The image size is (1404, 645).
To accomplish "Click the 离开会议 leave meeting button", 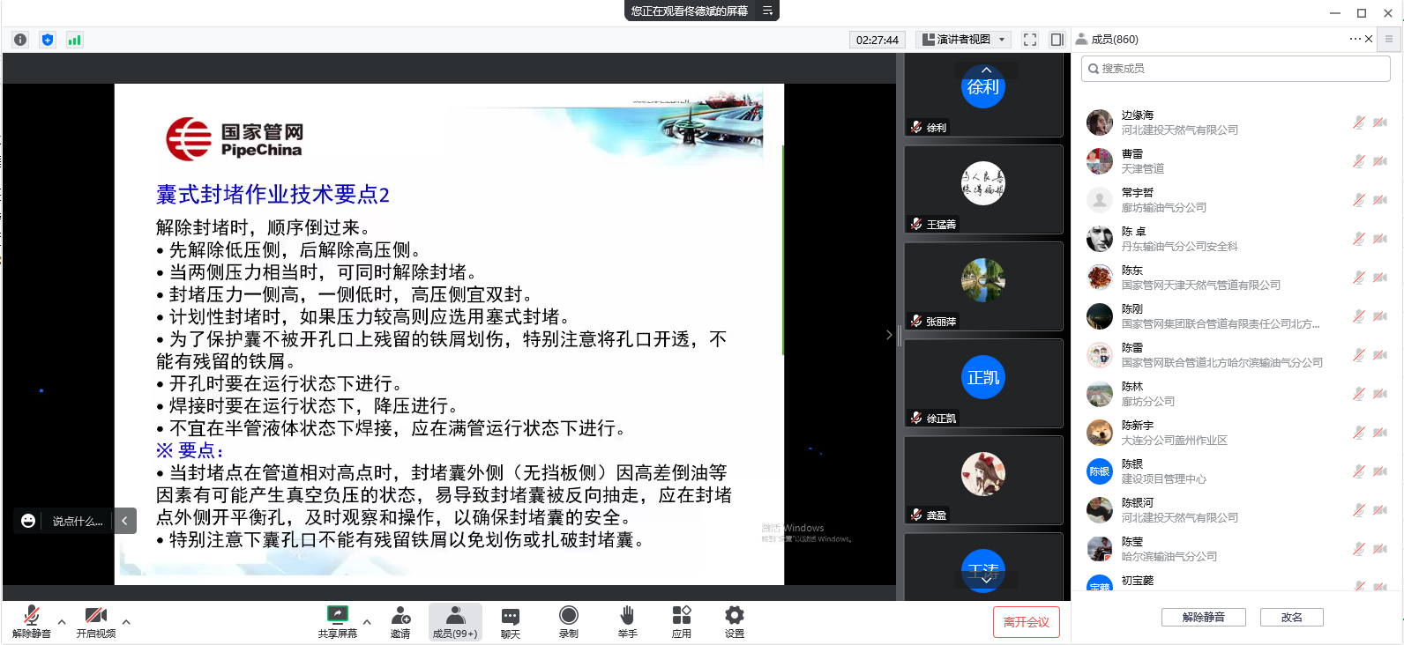I will point(1026,622).
